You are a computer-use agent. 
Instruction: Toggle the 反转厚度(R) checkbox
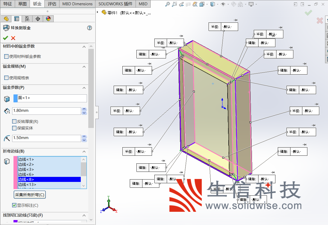coord(14,121)
